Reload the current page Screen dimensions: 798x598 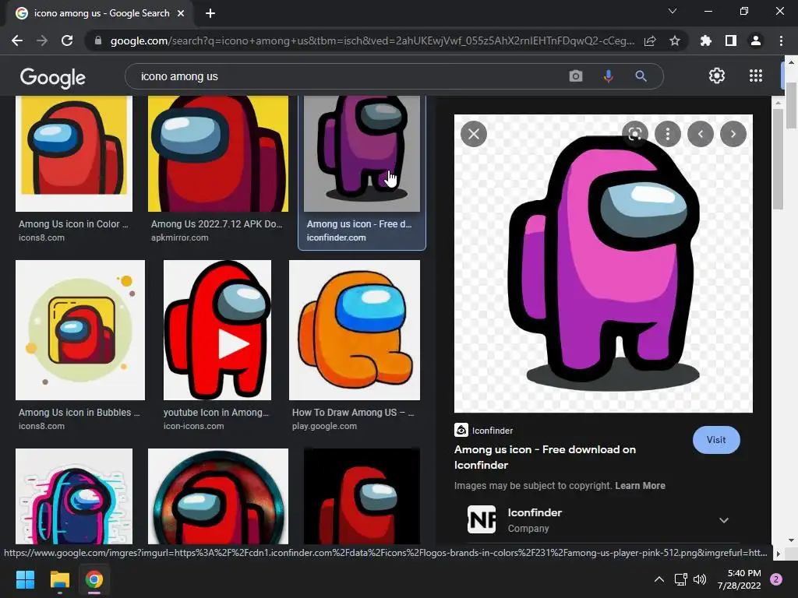tap(67, 40)
